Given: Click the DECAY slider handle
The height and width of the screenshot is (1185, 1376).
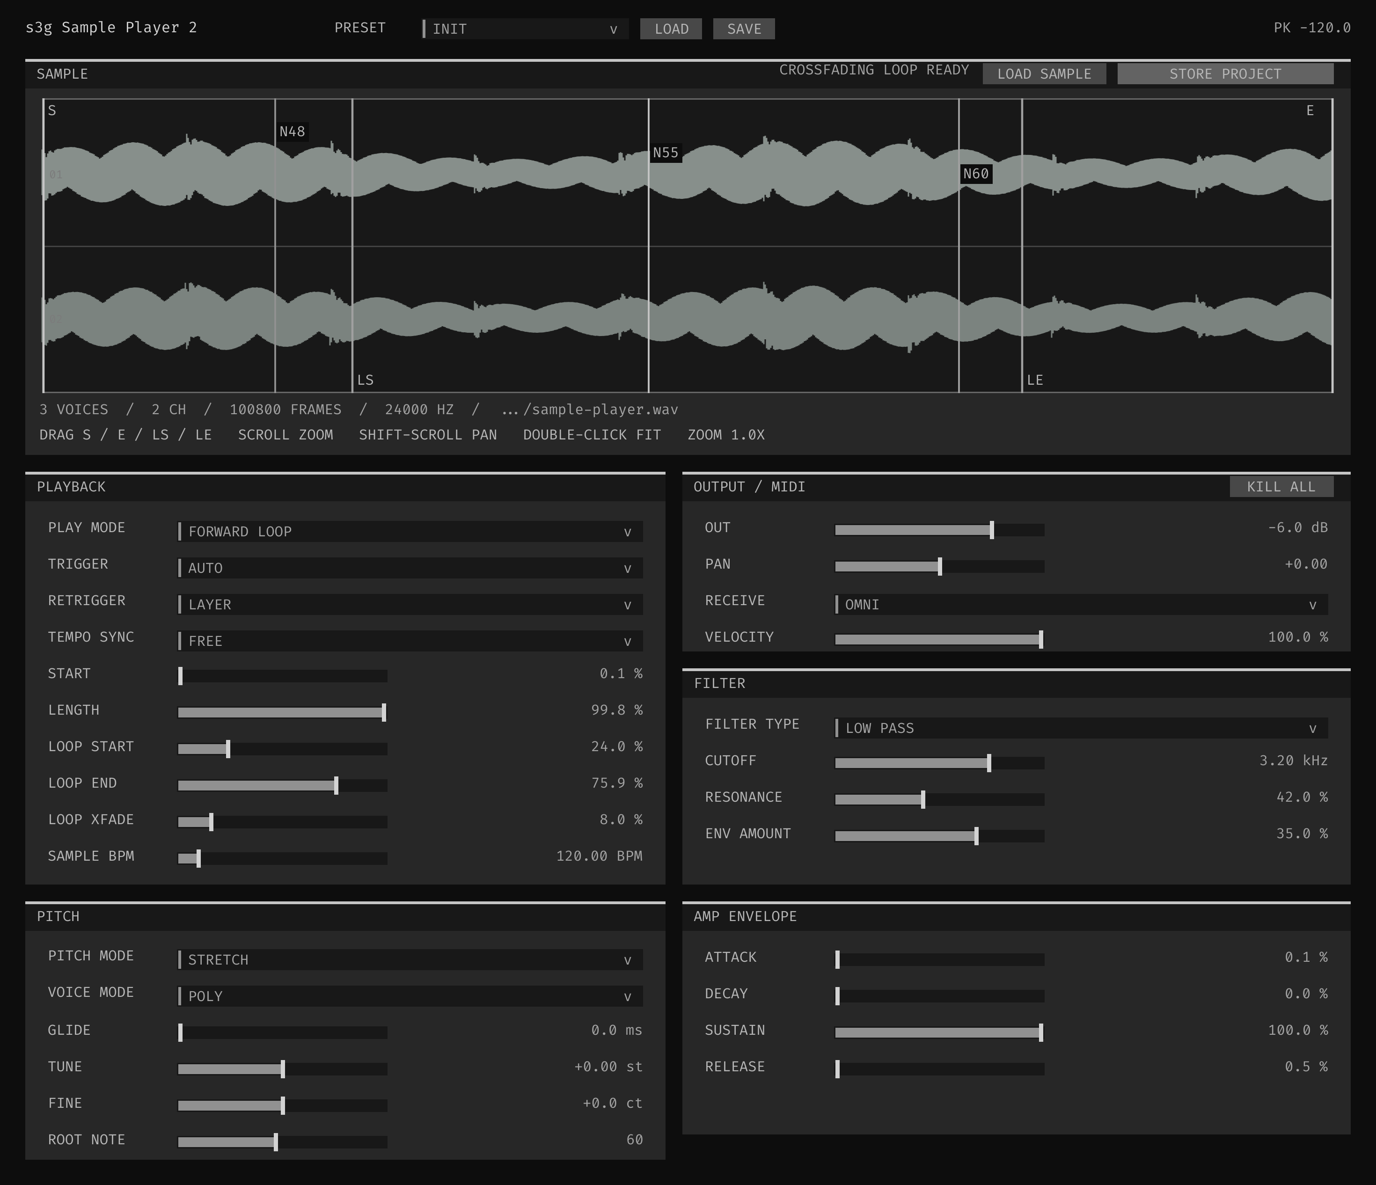Looking at the screenshot, I should tap(837, 996).
